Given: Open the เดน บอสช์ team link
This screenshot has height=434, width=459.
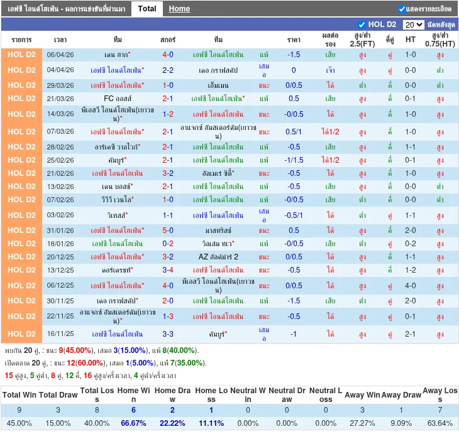Looking at the screenshot, I should (115, 187).
